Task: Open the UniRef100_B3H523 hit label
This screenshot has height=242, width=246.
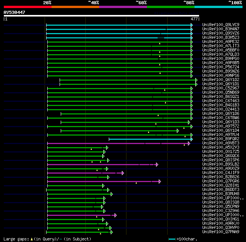Action: coord(221,38)
